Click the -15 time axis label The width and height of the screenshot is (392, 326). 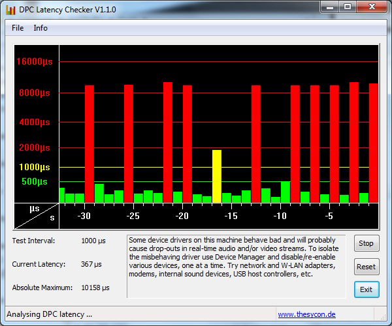tap(231, 216)
